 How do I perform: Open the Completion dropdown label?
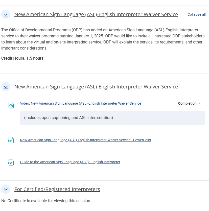[x=187, y=103]
